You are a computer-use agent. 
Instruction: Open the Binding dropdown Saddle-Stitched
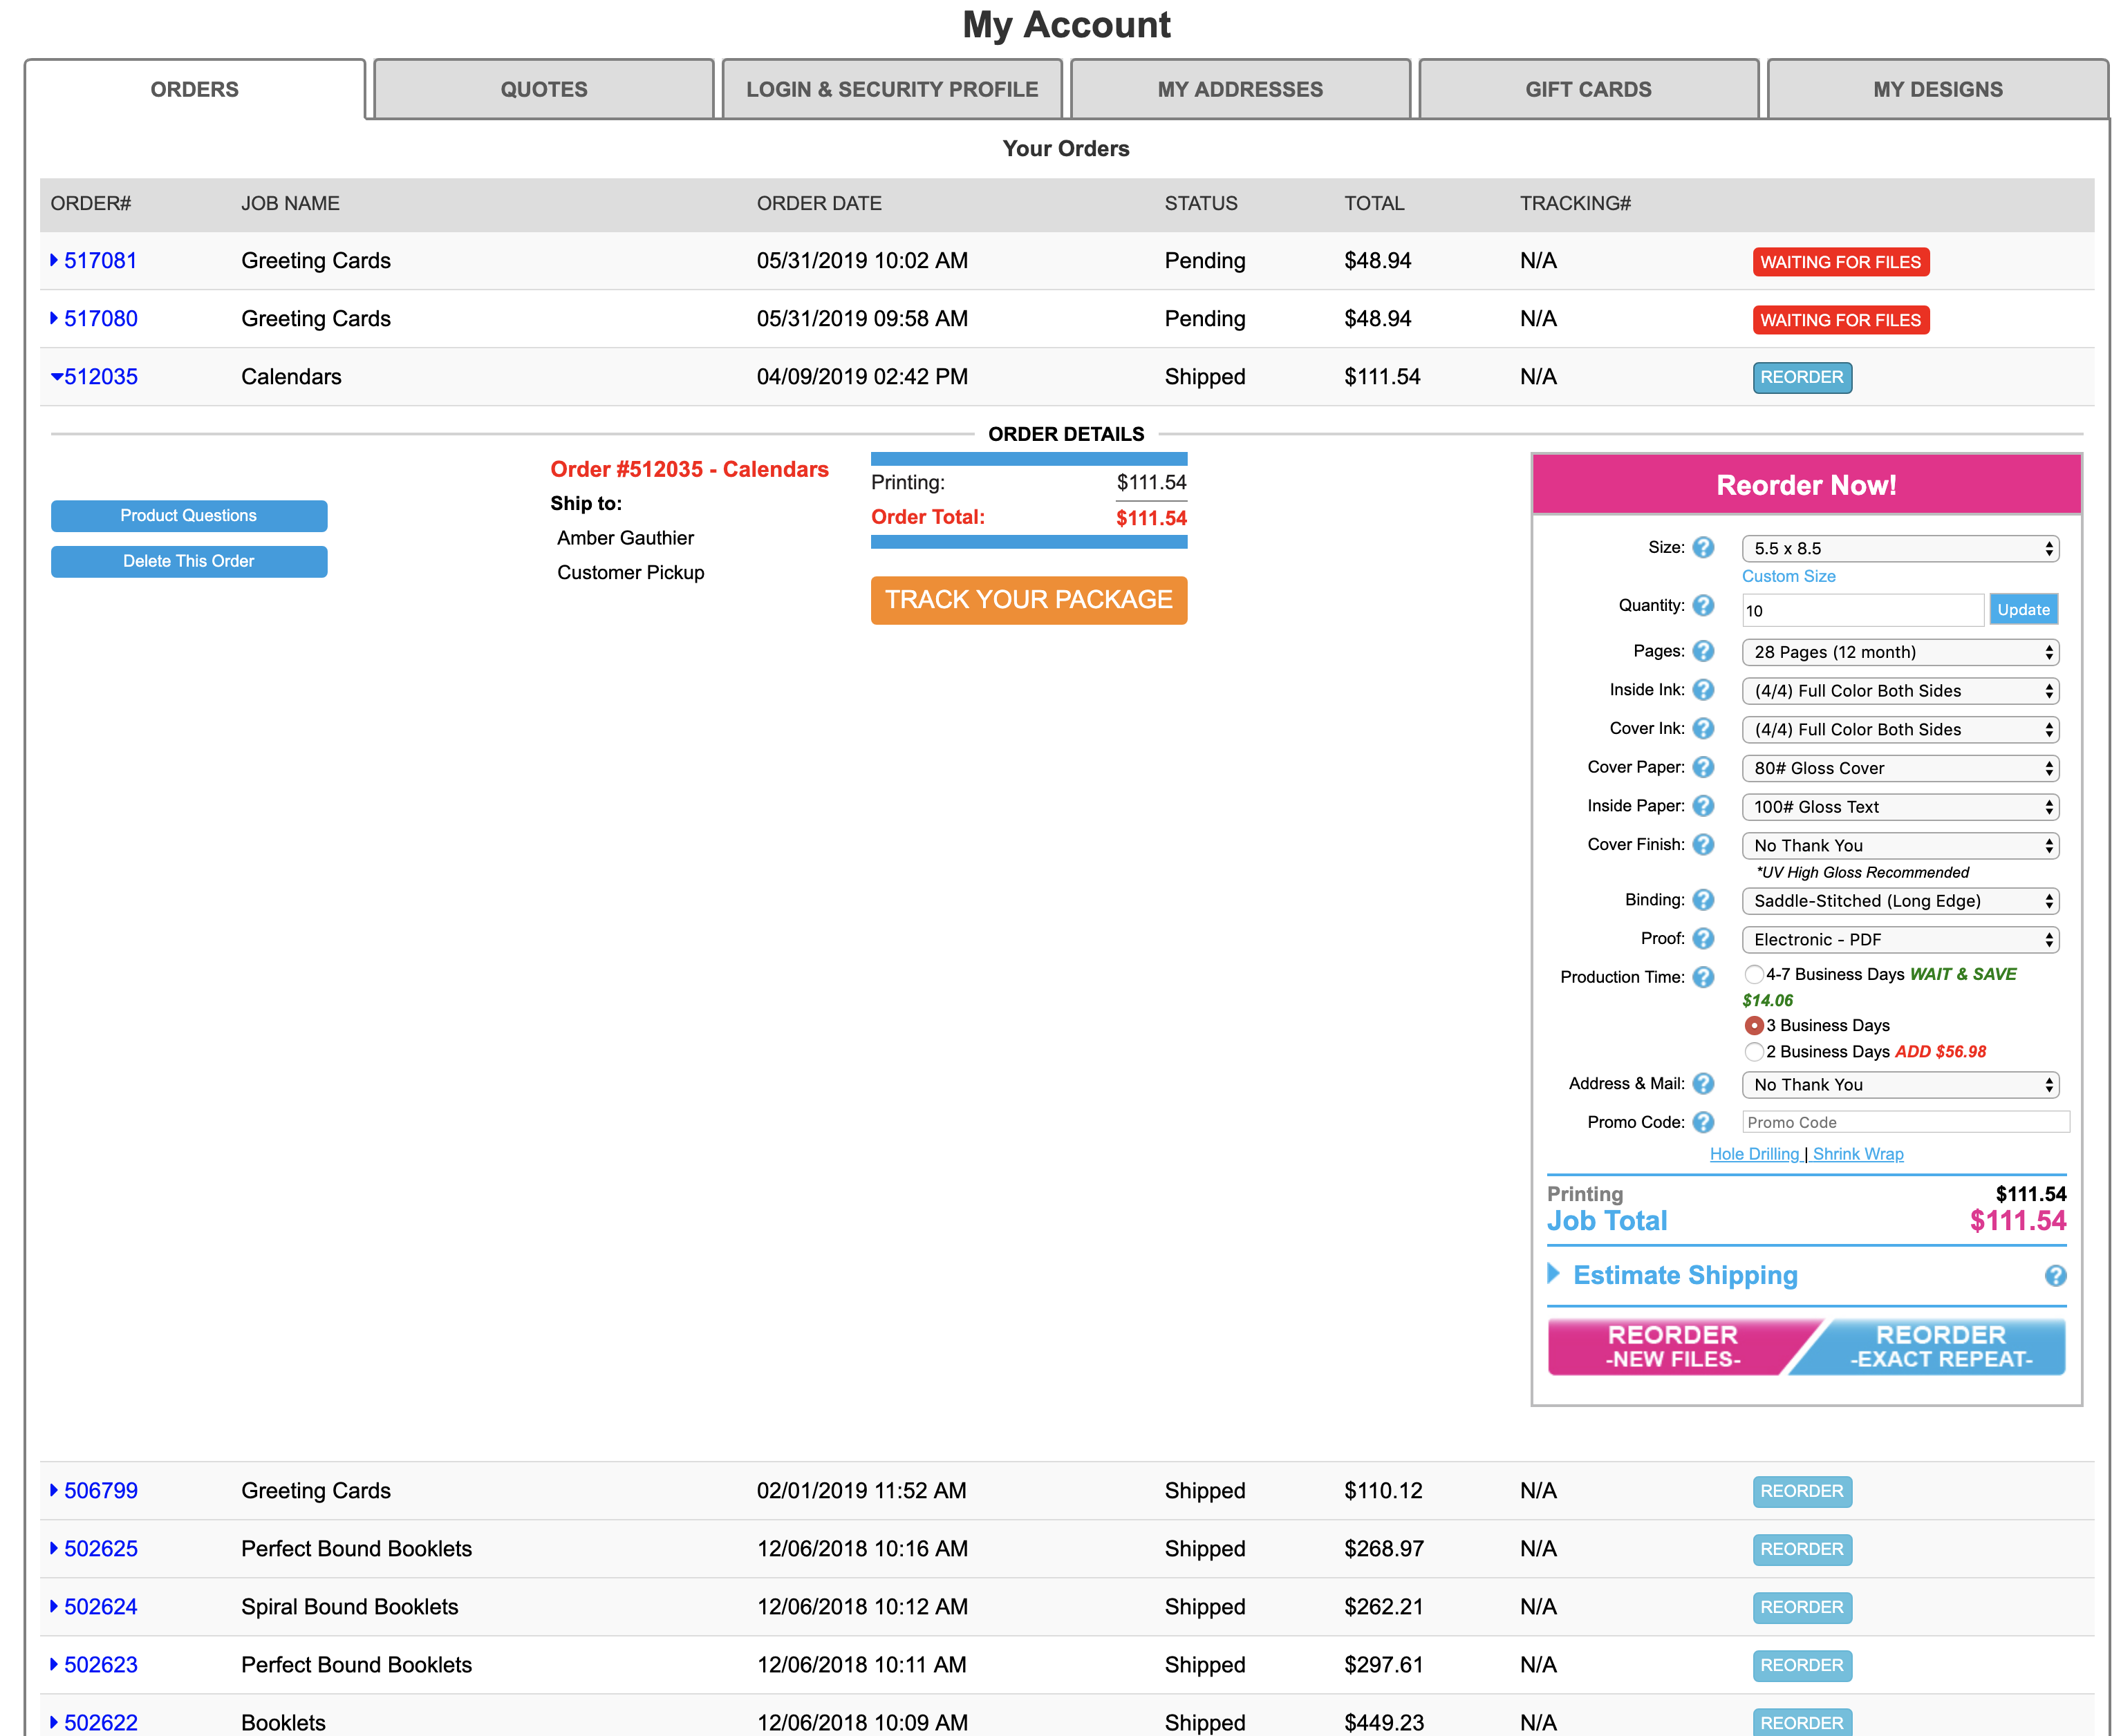1900,901
